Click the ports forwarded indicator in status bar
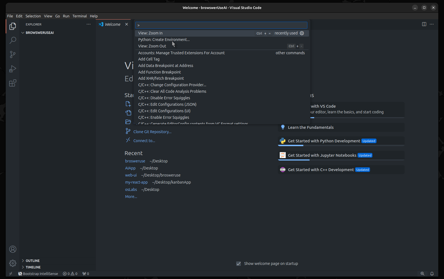 pyautogui.click(x=86, y=274)
